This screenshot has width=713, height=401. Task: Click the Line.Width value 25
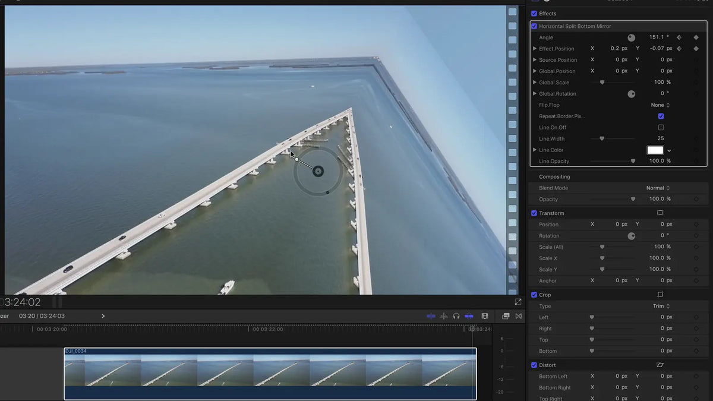(660, 138)
